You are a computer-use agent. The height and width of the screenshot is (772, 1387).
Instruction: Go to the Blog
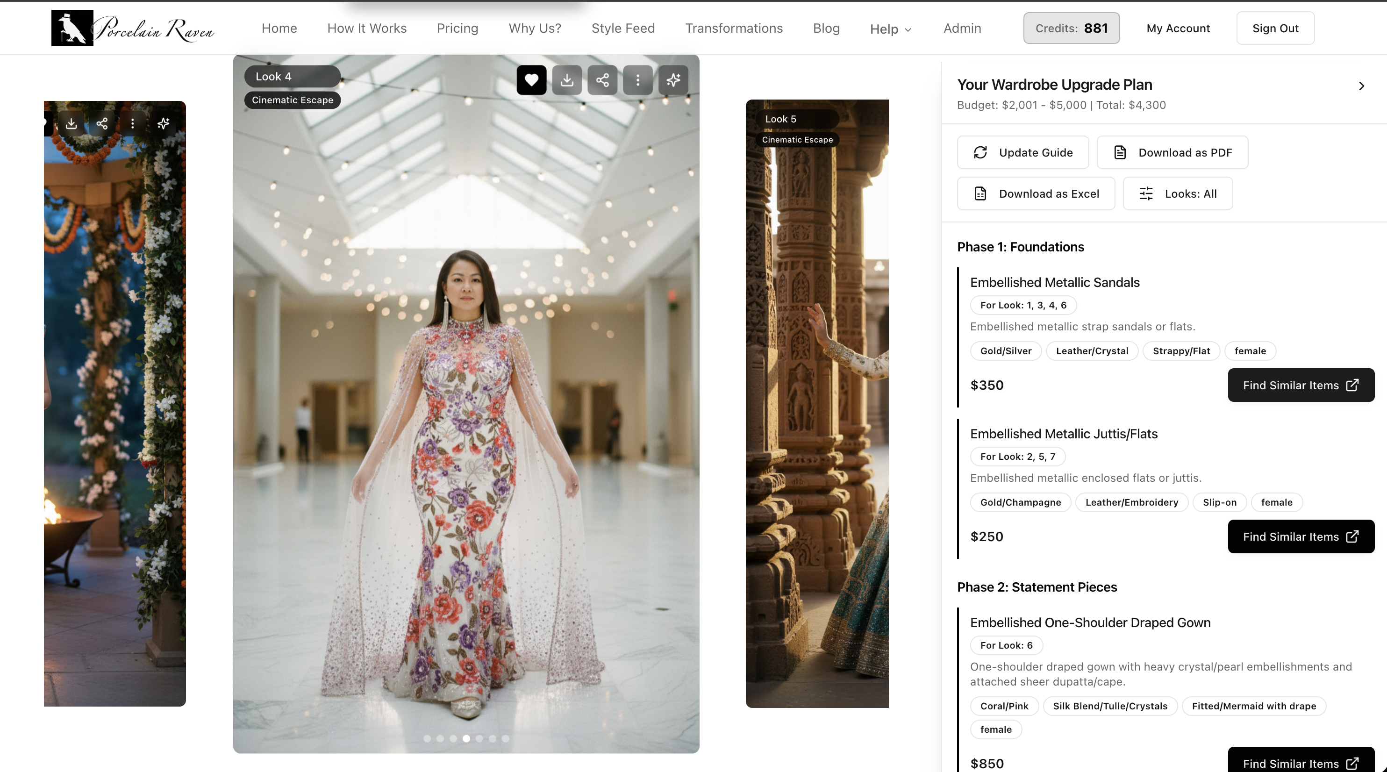[x=826, y=28]
